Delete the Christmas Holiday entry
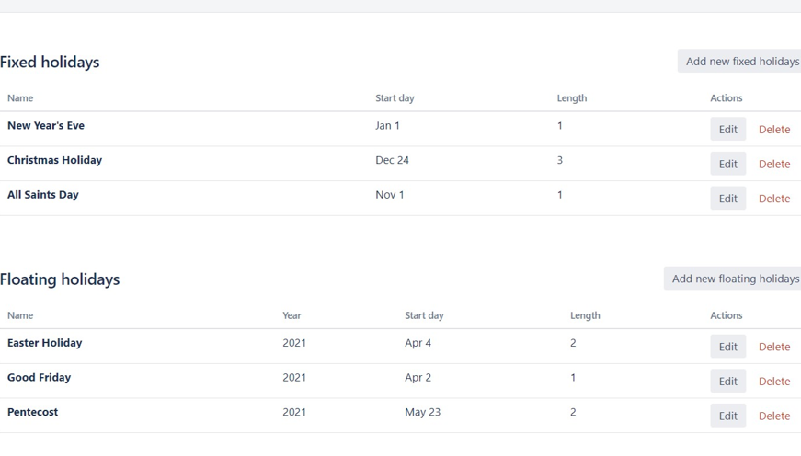This screenshot has height=456, width=801. (773, 164)
